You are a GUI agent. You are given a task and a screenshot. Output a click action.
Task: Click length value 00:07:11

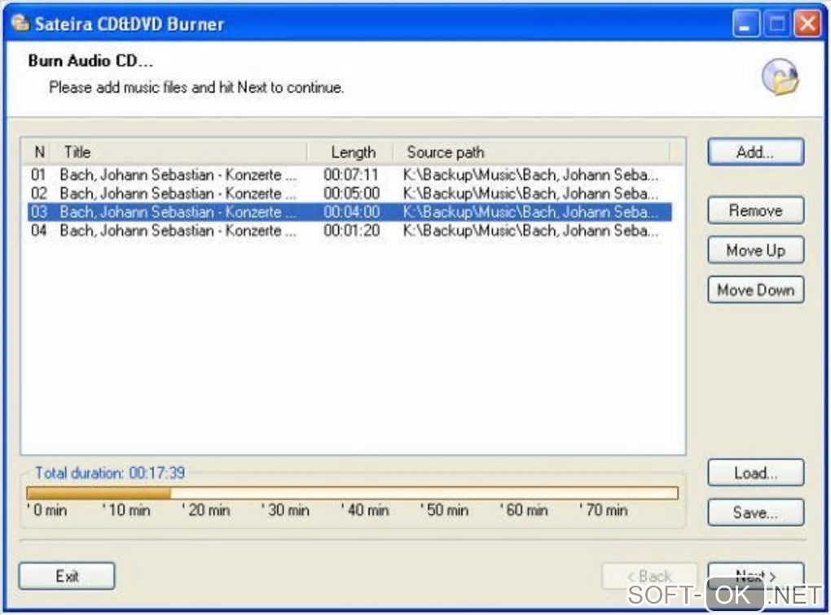point(351,175)
